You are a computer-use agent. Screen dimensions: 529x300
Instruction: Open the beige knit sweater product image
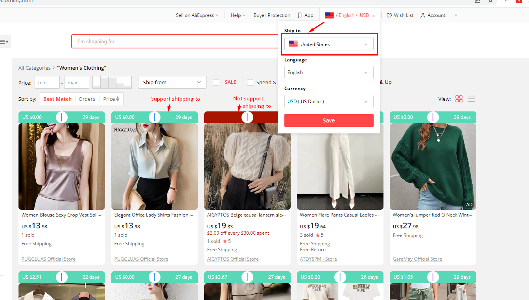247,167
